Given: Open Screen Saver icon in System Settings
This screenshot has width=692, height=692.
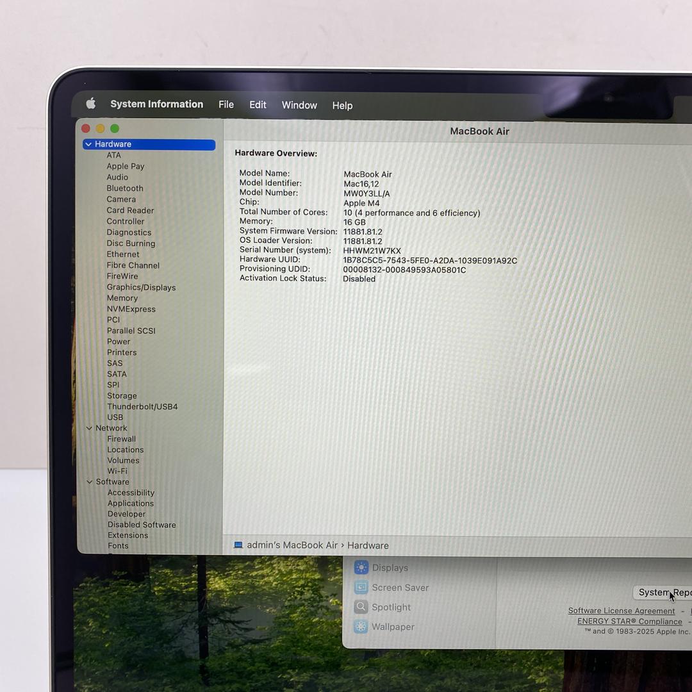Looking at the screenshot, I should (361, 587).
